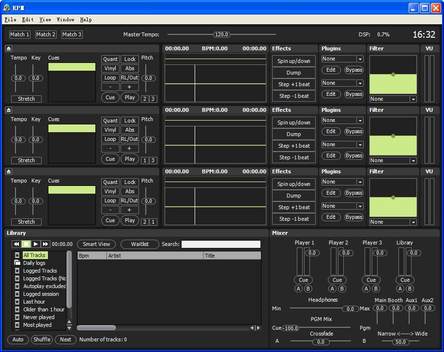Open second plugin dropdown on deck three
The image size is (444, 352).
tap(360, 206)
